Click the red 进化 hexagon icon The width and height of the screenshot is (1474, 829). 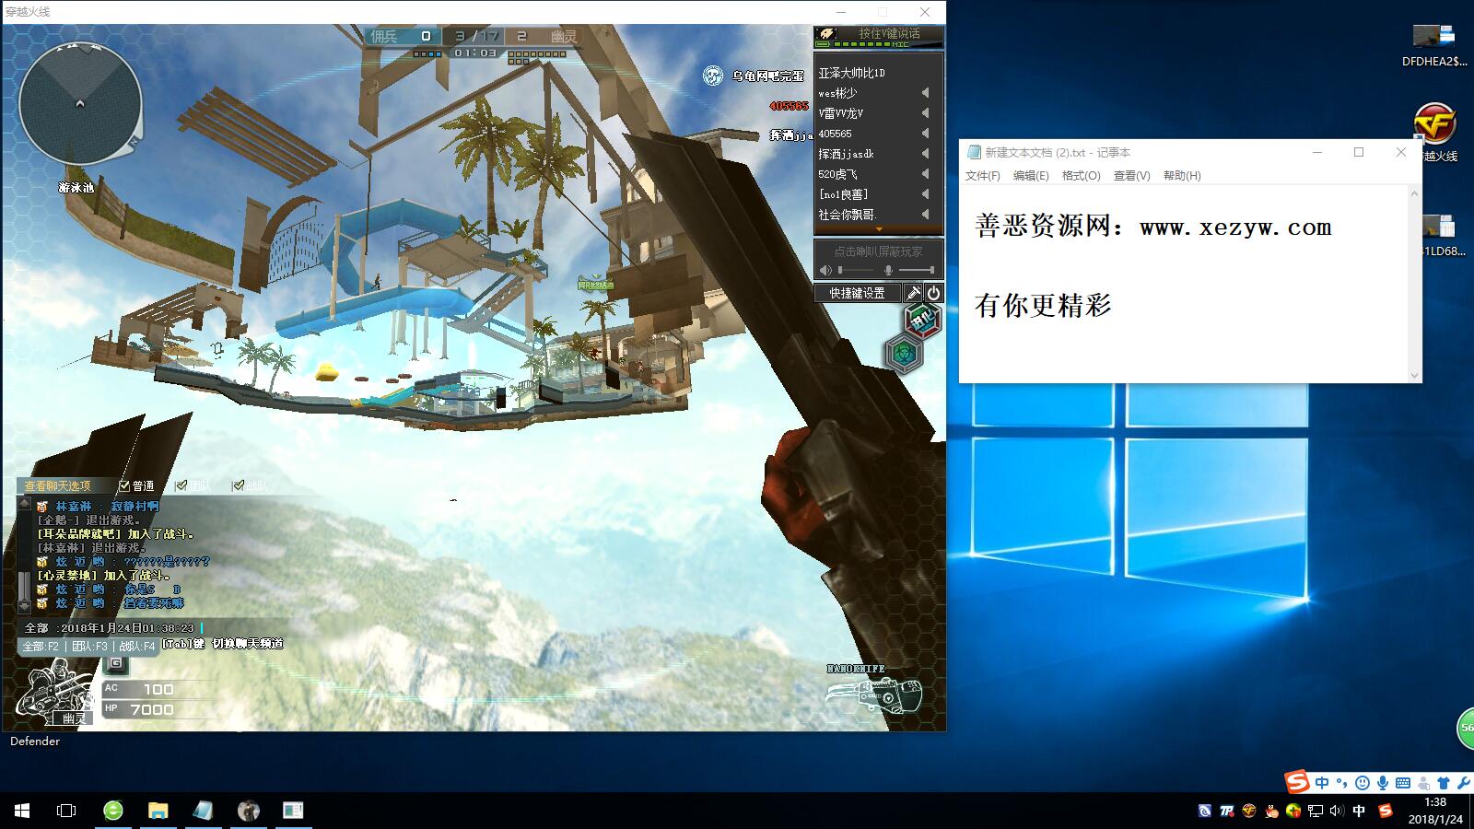click(921, 320)
